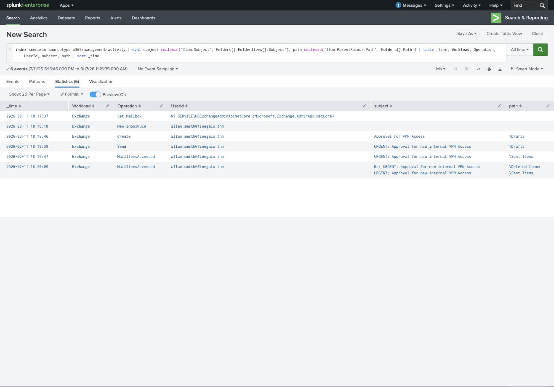Click Create Table View

(504, 34)
